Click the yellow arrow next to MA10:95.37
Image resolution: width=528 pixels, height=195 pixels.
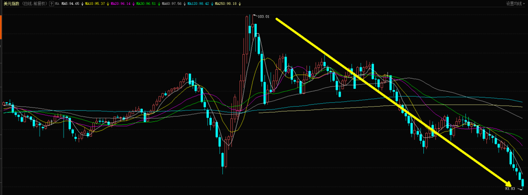tap(108, 4)
